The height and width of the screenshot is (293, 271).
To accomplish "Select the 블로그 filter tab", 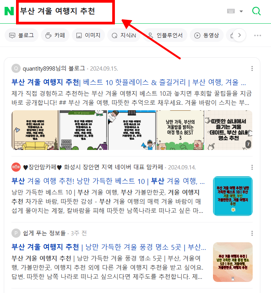I will click(x=21, y=35).
